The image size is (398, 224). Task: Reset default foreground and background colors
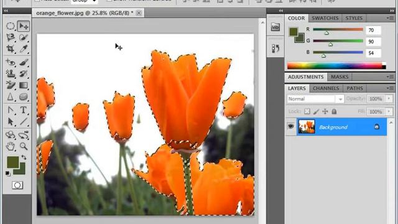pos(8,174)
